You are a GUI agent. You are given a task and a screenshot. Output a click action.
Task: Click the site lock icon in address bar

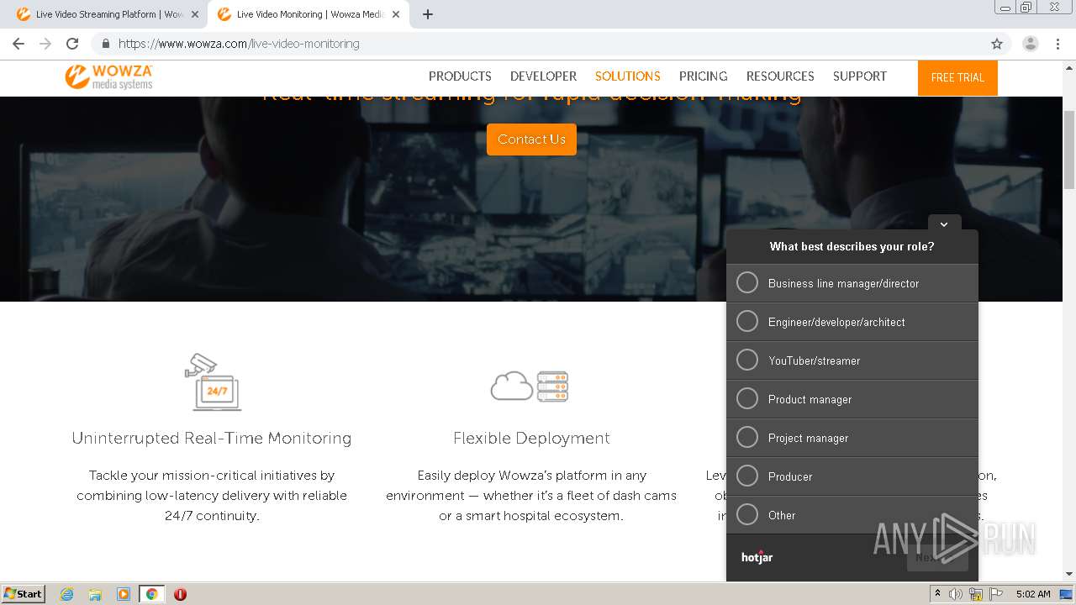pyautogui.click(x=106, y=44)
